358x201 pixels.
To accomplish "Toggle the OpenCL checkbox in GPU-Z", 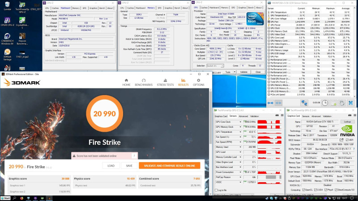I will (x=304, y=189).
